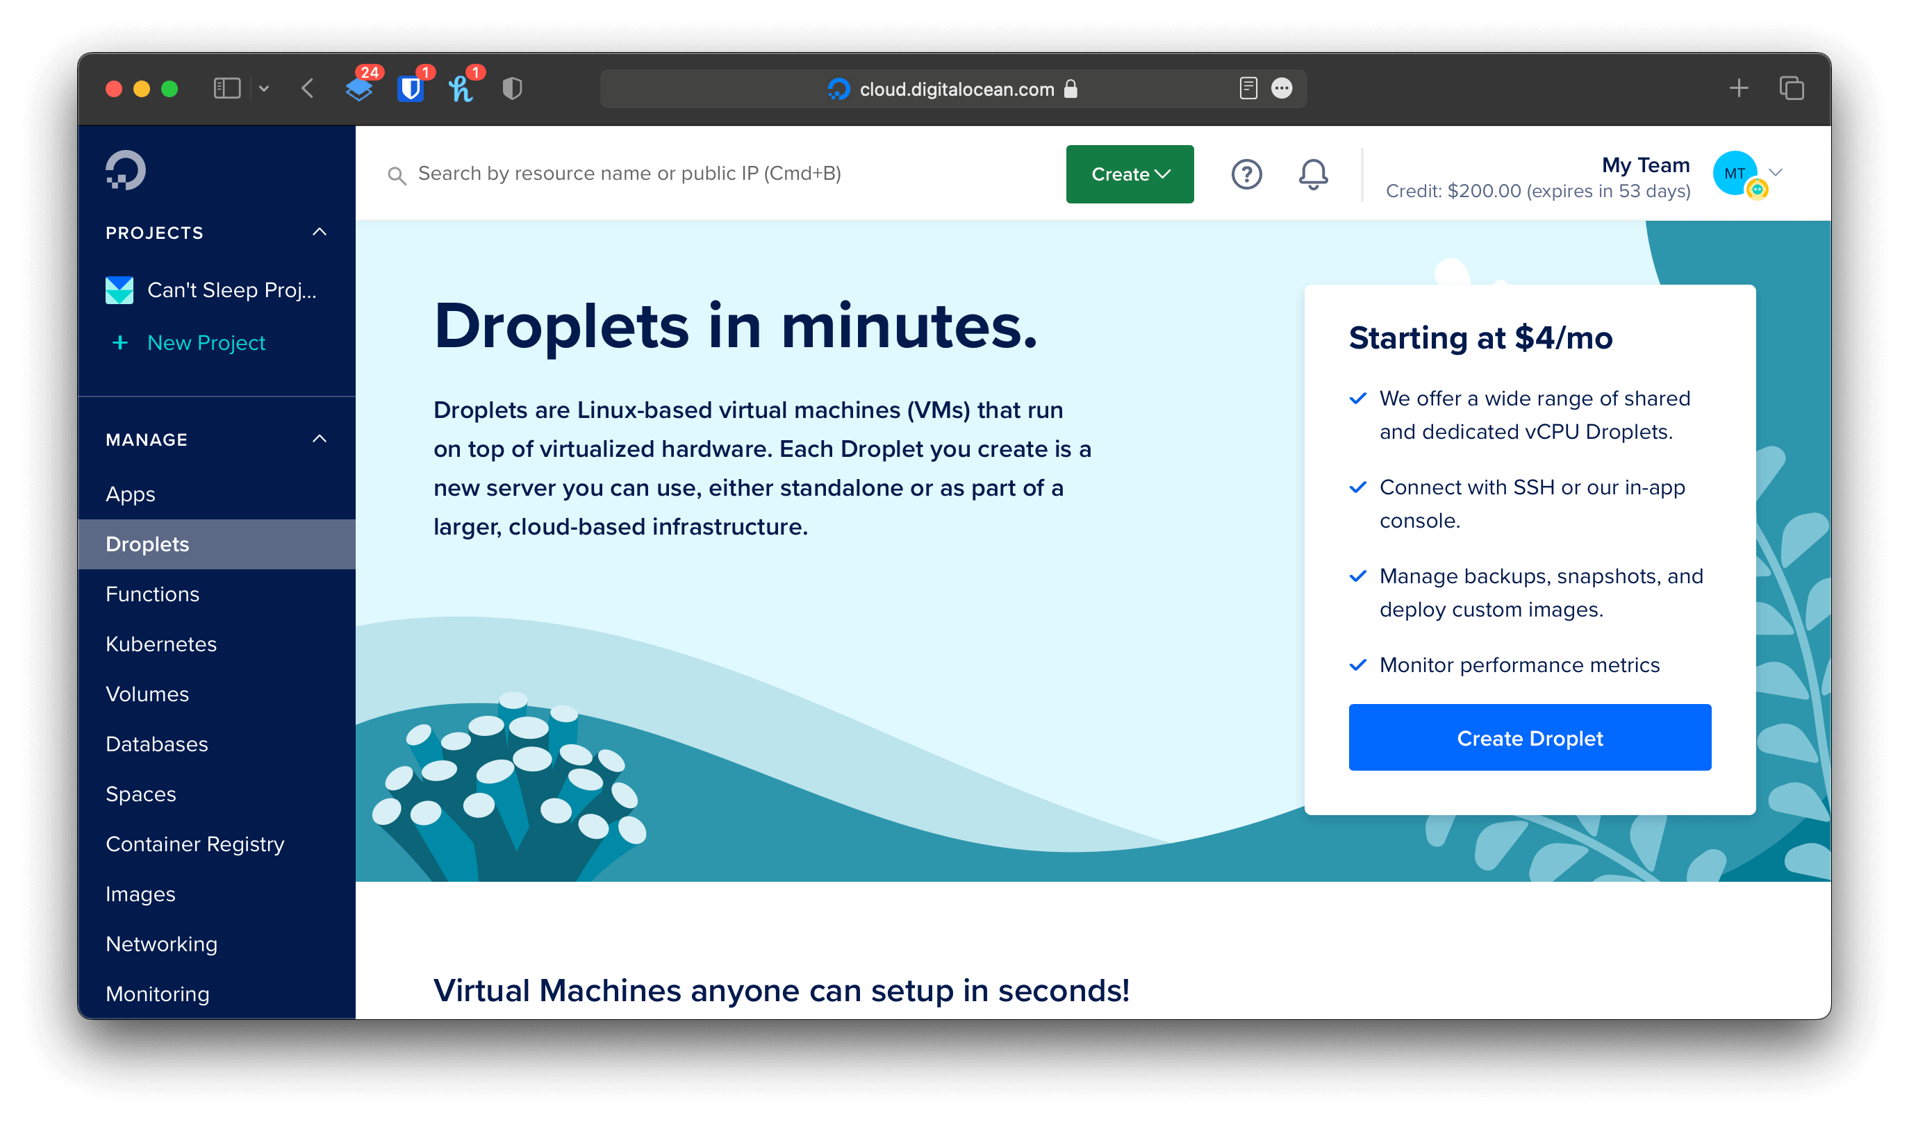Open the help question mark icon
Screen dimensions: 1909x1122
click(x=1246, y=174)
